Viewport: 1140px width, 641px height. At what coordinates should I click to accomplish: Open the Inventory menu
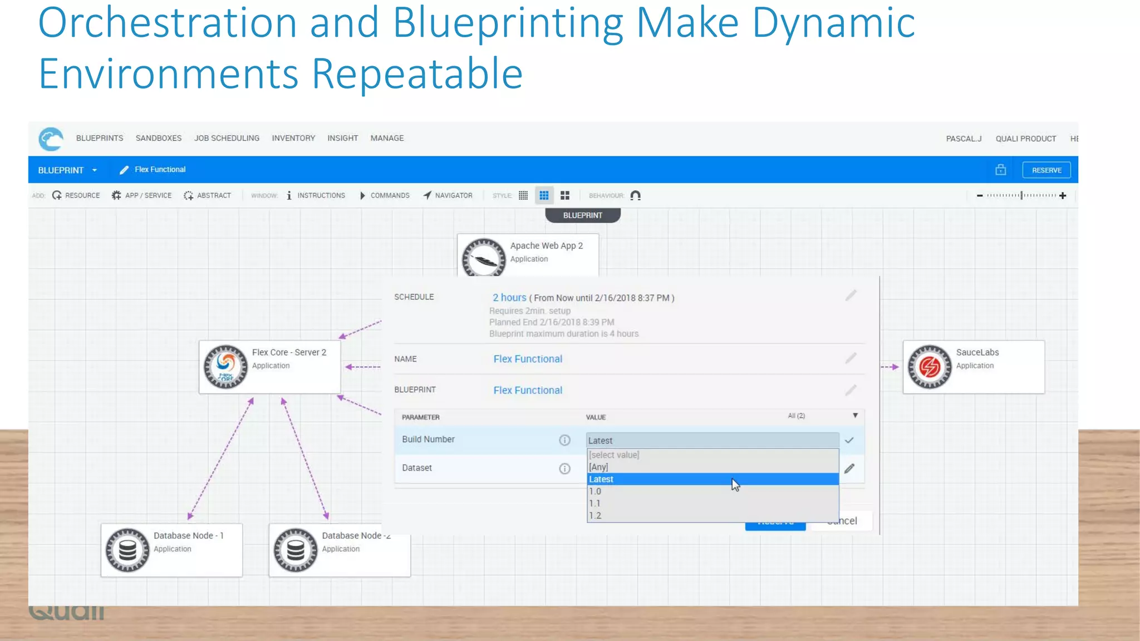click(x=293, y=138)
